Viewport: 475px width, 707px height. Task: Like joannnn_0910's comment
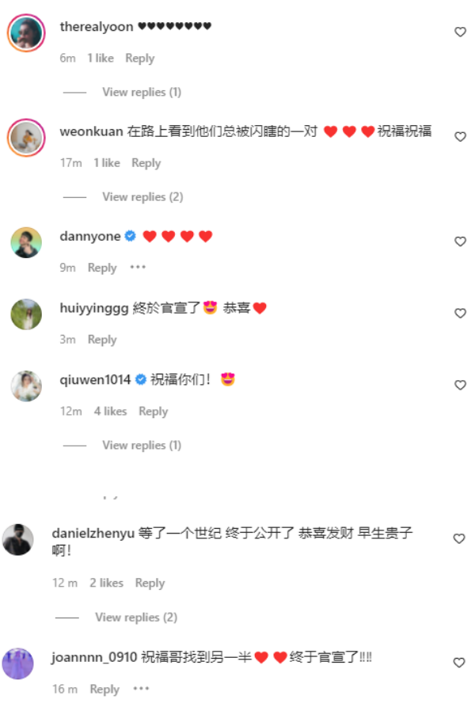tap(459, 662)
